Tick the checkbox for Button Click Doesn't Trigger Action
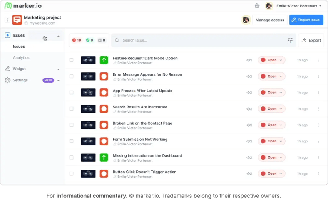The height and width of the screenshot is (199, 328). (71, 174)
